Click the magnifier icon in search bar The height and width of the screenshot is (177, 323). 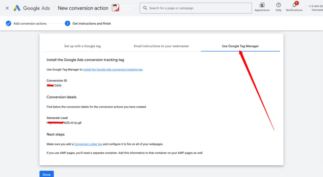[x=145, y=8]
